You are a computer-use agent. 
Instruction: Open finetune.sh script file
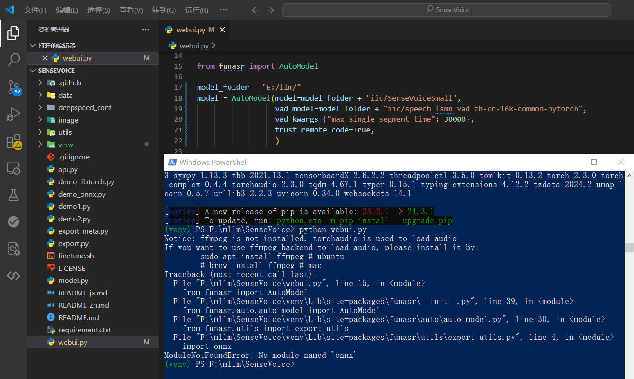[x=93, y=256]
